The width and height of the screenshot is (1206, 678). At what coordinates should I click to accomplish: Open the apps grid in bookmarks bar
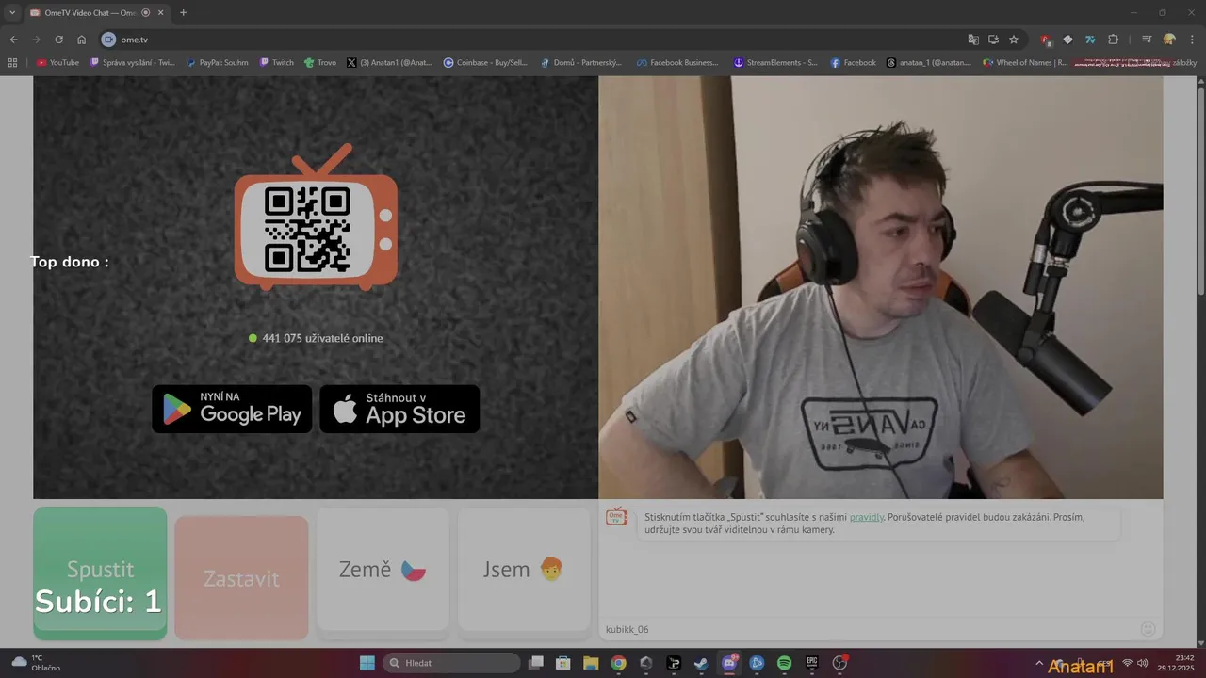click(12, 63)
